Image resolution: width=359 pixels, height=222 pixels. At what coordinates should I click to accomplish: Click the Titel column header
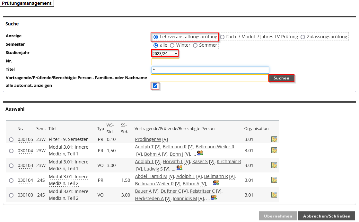52,128
